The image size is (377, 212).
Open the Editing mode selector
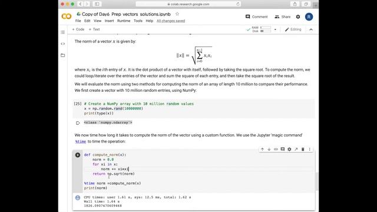click(x=293, y=29)
